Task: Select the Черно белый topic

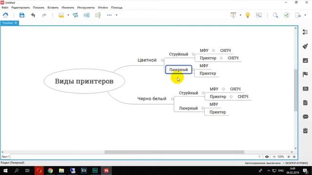Action: [152, 99]
